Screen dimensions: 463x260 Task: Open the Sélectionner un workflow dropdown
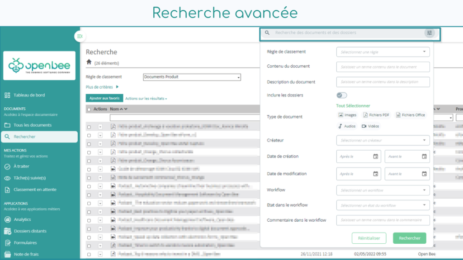pos(383,190)
